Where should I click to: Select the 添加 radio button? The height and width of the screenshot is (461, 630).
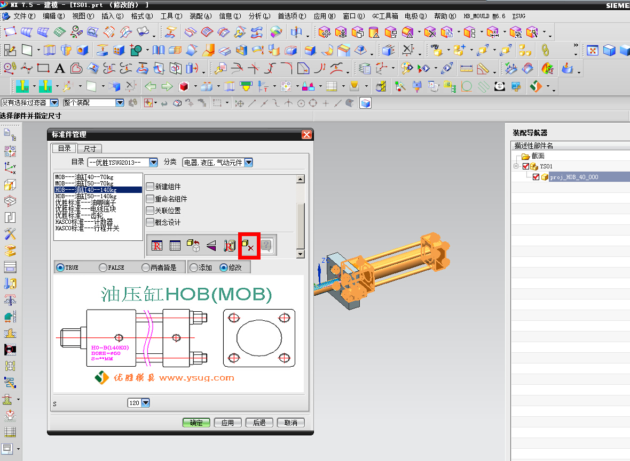coord(194,267)
